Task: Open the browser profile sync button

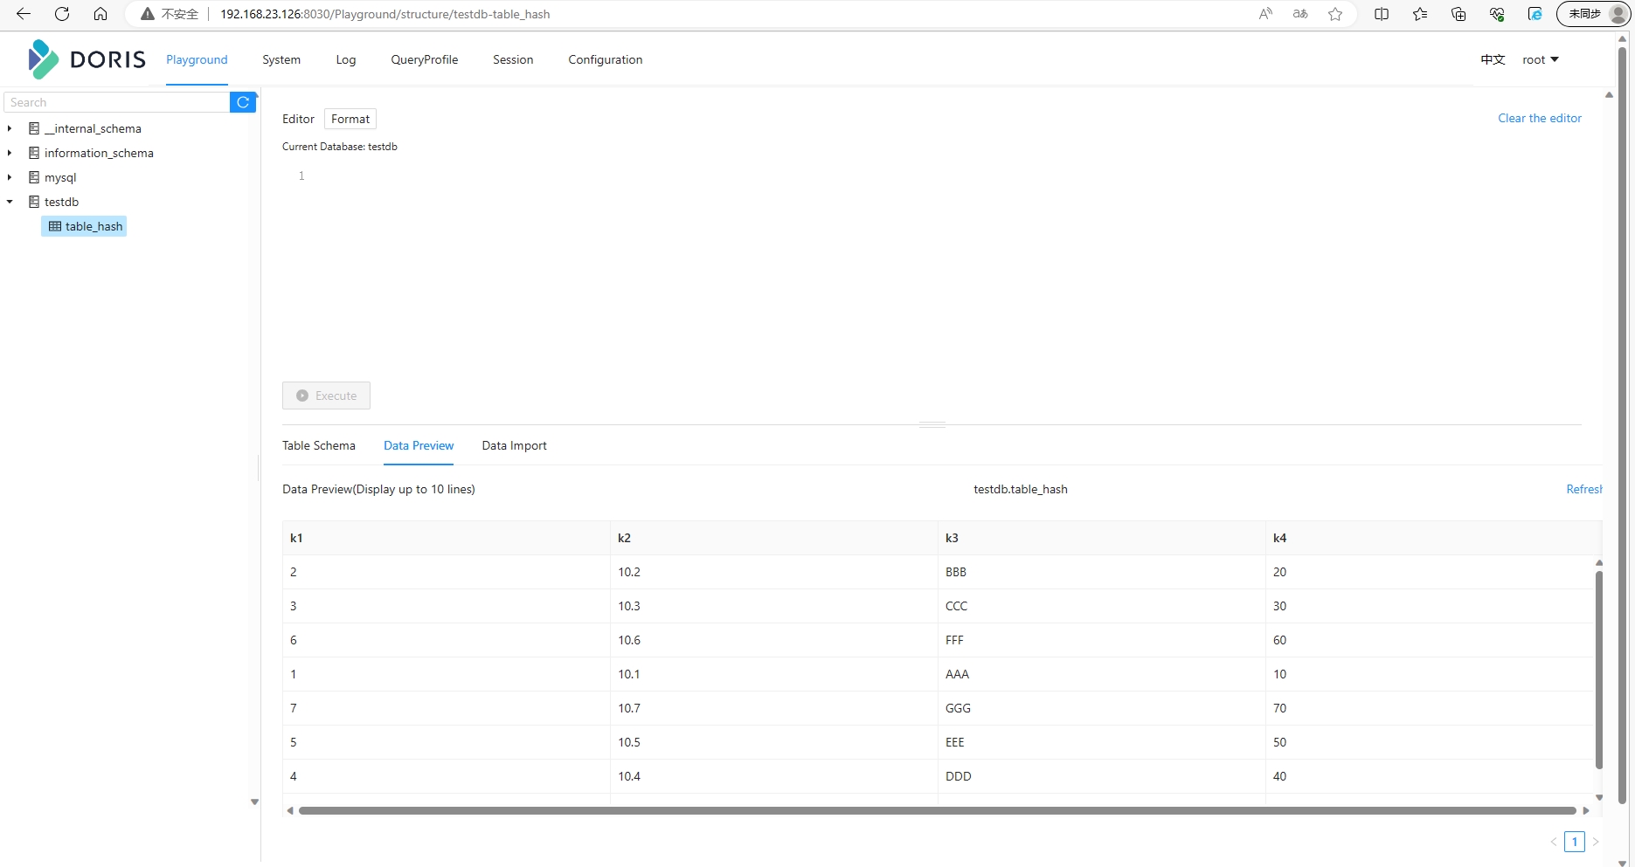Action: coord(1594,14)
